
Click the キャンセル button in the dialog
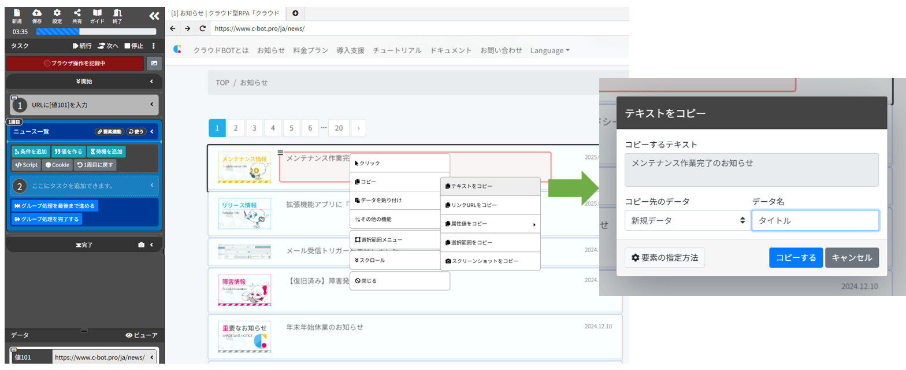[852, 258]
